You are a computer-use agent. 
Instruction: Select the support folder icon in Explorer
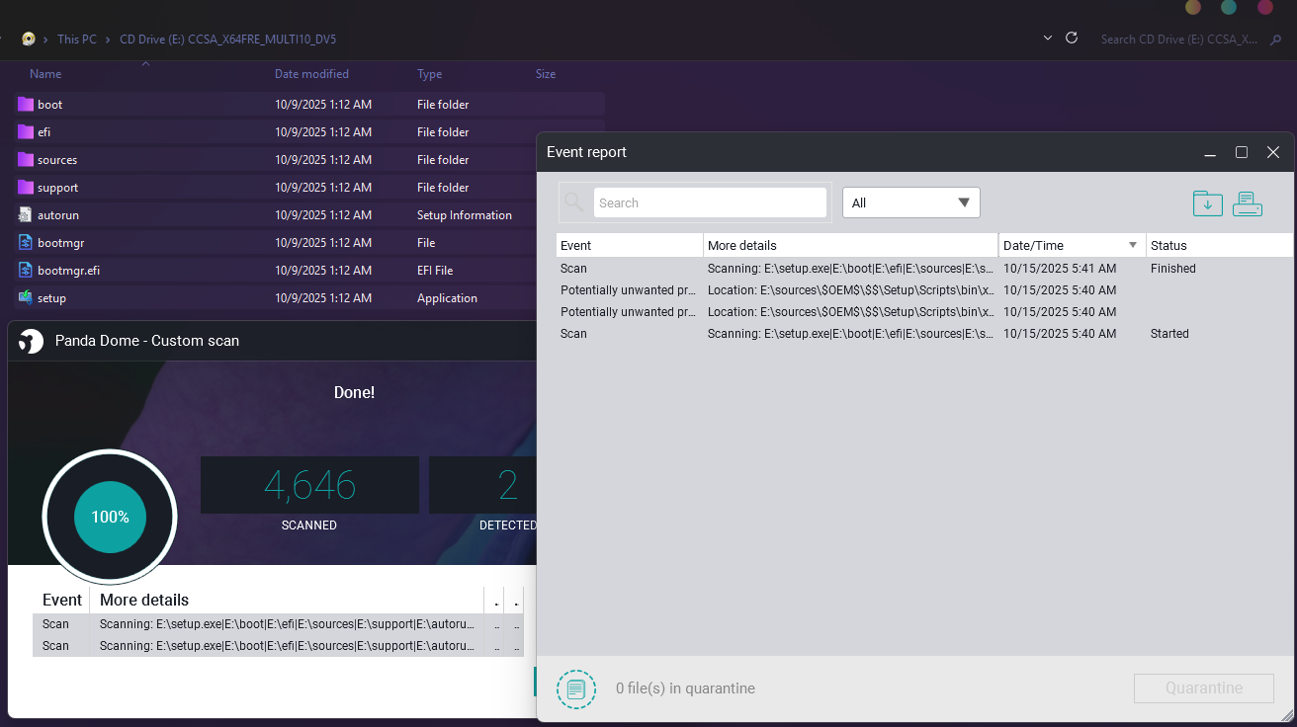pyautogui.click(x=26, y=187)
